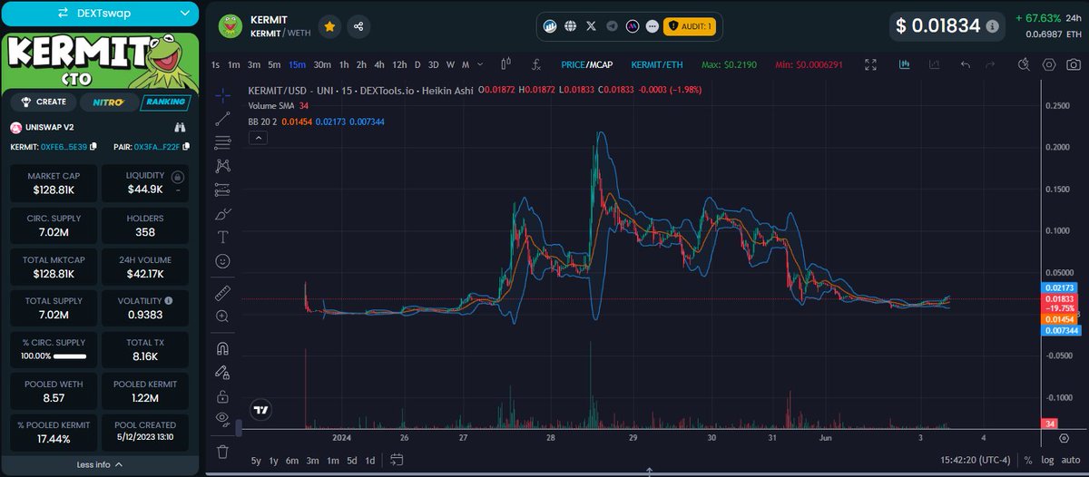Open the quick search lightning icon

[1024, 64]
